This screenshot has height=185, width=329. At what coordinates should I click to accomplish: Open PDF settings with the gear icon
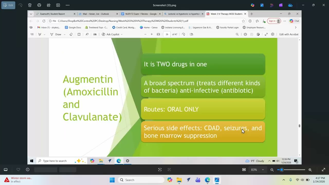coord(273,34)
